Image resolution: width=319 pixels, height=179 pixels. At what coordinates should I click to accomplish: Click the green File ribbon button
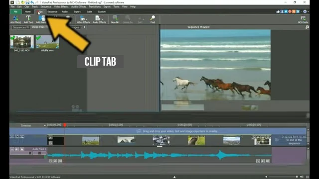pos(15,11)
